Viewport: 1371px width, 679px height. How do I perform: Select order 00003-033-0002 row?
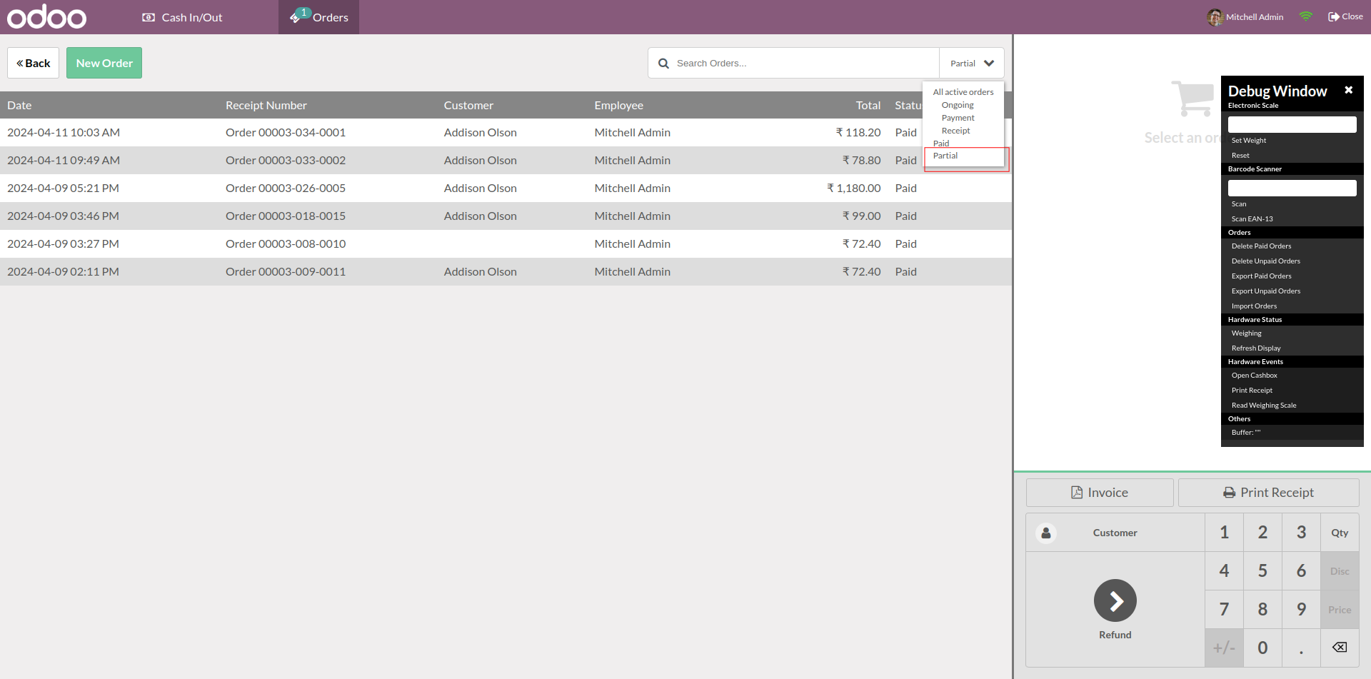coord(506,161)
